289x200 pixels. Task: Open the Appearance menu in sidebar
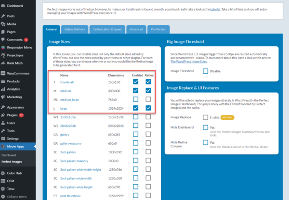pyautogui.click(x=15, y=107)
